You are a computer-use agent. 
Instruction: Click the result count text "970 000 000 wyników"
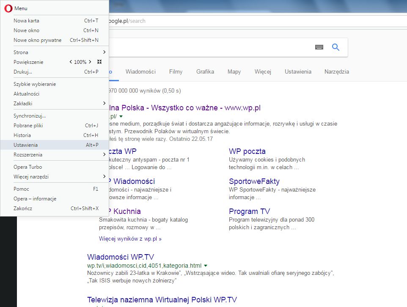[x=135, y=91]
